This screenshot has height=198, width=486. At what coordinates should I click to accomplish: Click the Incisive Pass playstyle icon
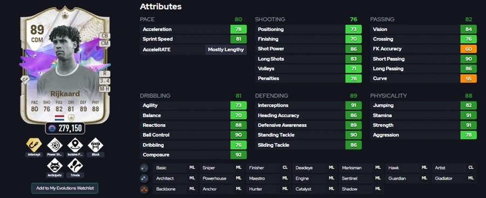click(75, 145)
